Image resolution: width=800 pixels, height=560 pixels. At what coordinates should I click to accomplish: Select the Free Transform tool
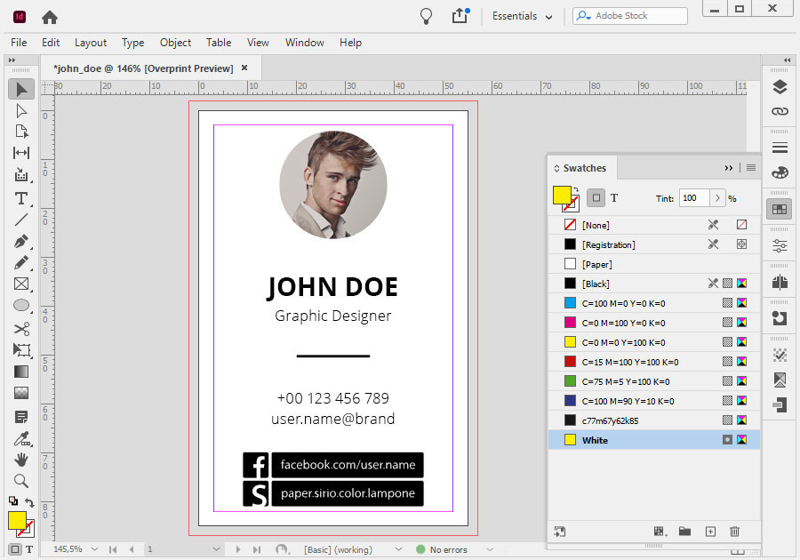21,350
